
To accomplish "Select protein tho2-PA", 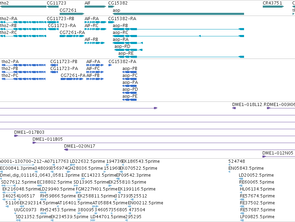I will 24,65.
